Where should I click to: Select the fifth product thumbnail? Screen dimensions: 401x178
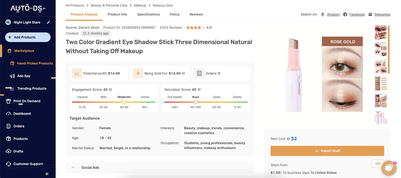coord(381,101)
